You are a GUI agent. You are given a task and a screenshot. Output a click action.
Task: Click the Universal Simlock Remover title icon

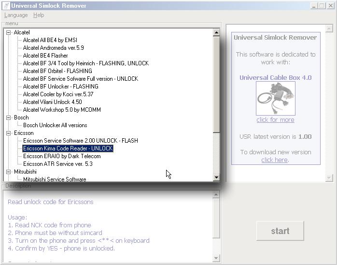click(6, 6)
